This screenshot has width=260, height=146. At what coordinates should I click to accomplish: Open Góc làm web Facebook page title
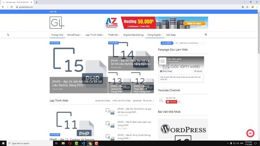[x=174, y=59]
